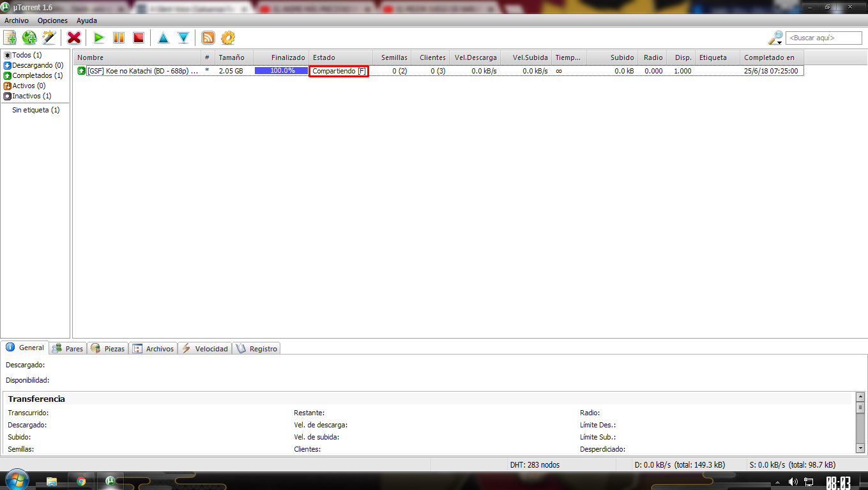Open the Opciones menu
Image resolution: width=868 pixels, height=490 pixels.
[52, 20]
